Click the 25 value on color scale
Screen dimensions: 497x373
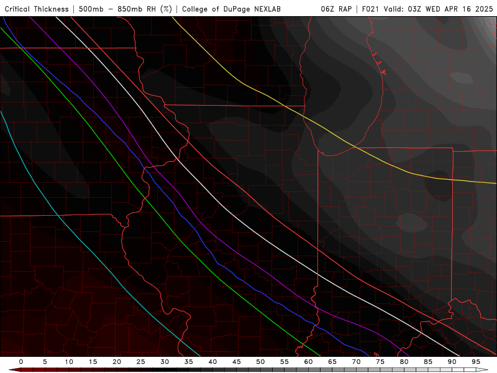point(141,362)
